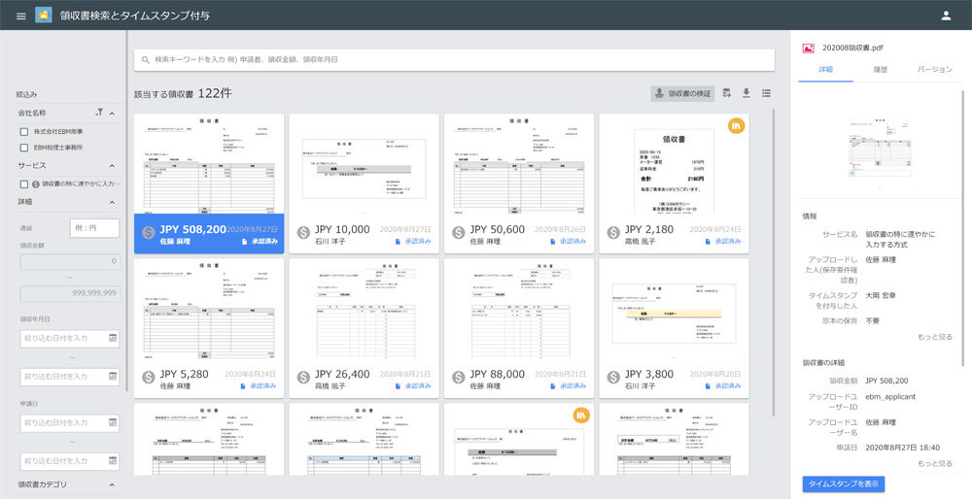Collapse the サービス filter section
972x499 pixels.
coord(112,166)
